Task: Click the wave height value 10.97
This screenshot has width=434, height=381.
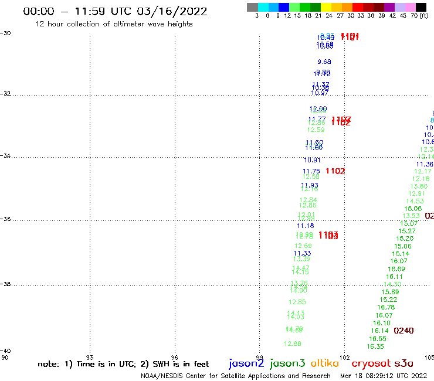Action: [320, 93]
